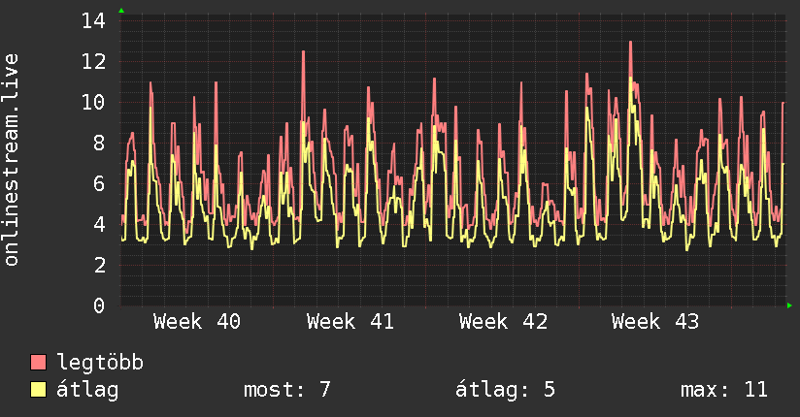This screenshot has width=800, height=417.
Task: Click the onlinestream.live vertical axis title
Action: (12, 160)
